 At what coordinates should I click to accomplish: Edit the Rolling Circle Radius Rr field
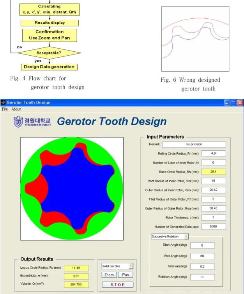[x=214, y=153]
